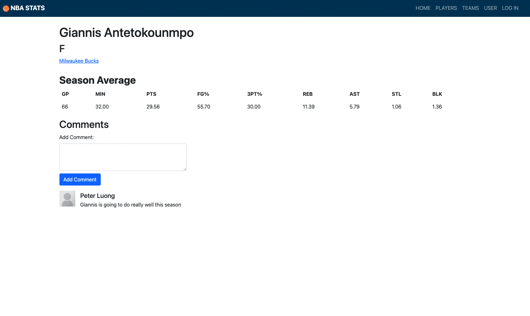Screen dimensions: 530x316
Task: Select the AST column header
Action: 354,94
